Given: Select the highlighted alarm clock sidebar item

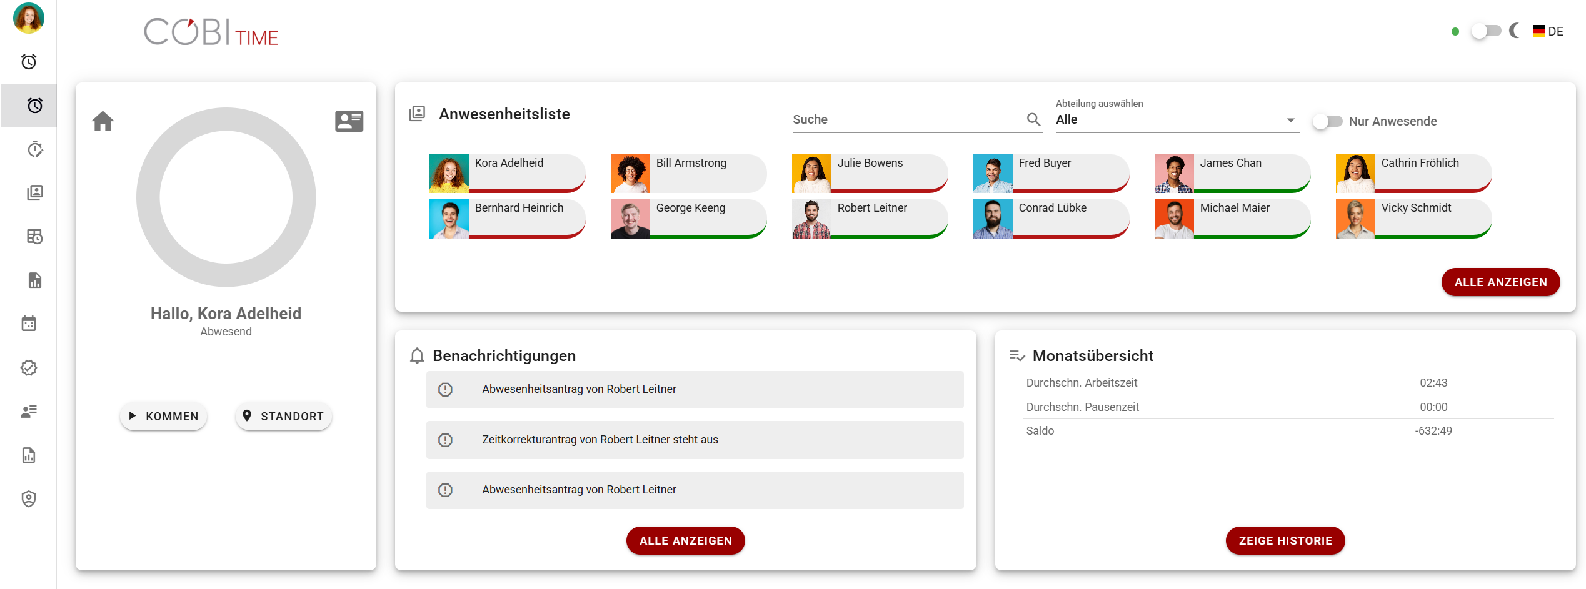Looking at the screenshot, I should point(35,105).
